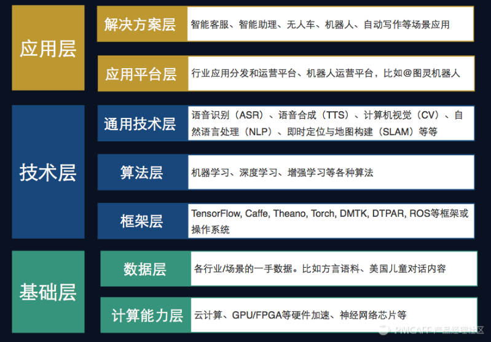The image size is (491, 342).
Task: Click the text starting 智能客服、智能助理
Action: click(320, 25)
